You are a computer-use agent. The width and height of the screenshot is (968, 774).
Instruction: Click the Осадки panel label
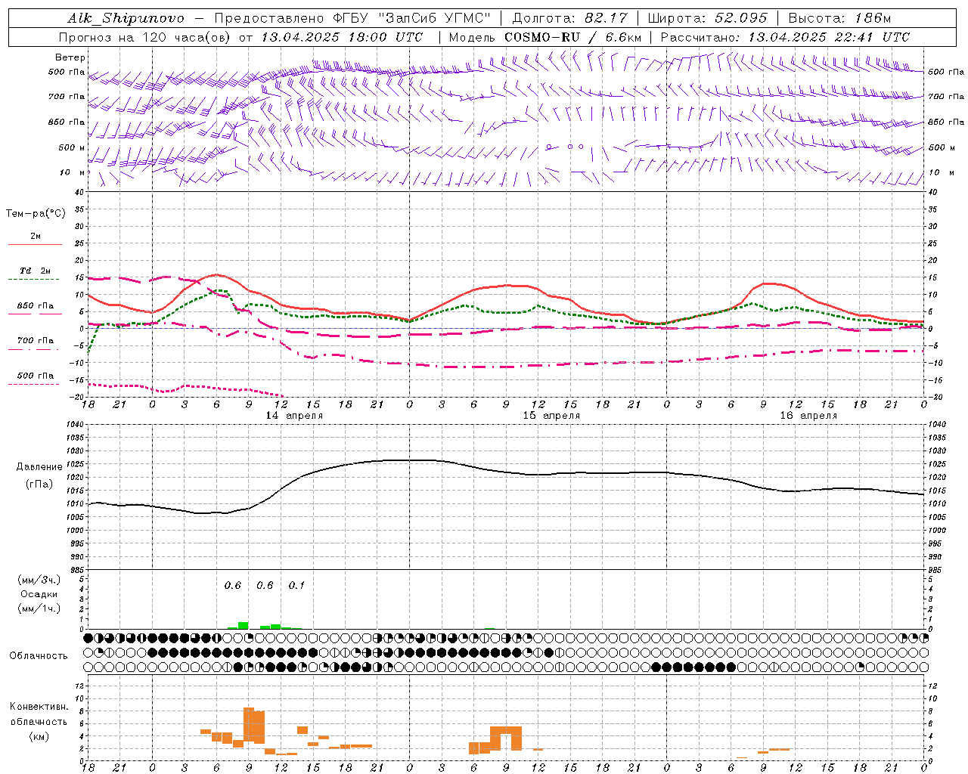click(39, 594)
